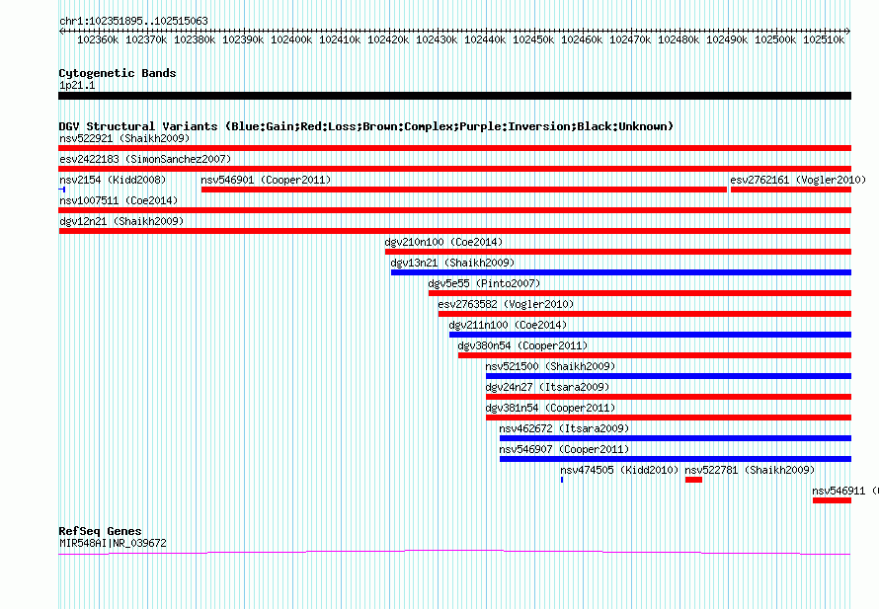Viewport: 879px width, 609px height.
Task: Click ruler position 102490k
Action: pyautogui.click(x=727, y=39)
